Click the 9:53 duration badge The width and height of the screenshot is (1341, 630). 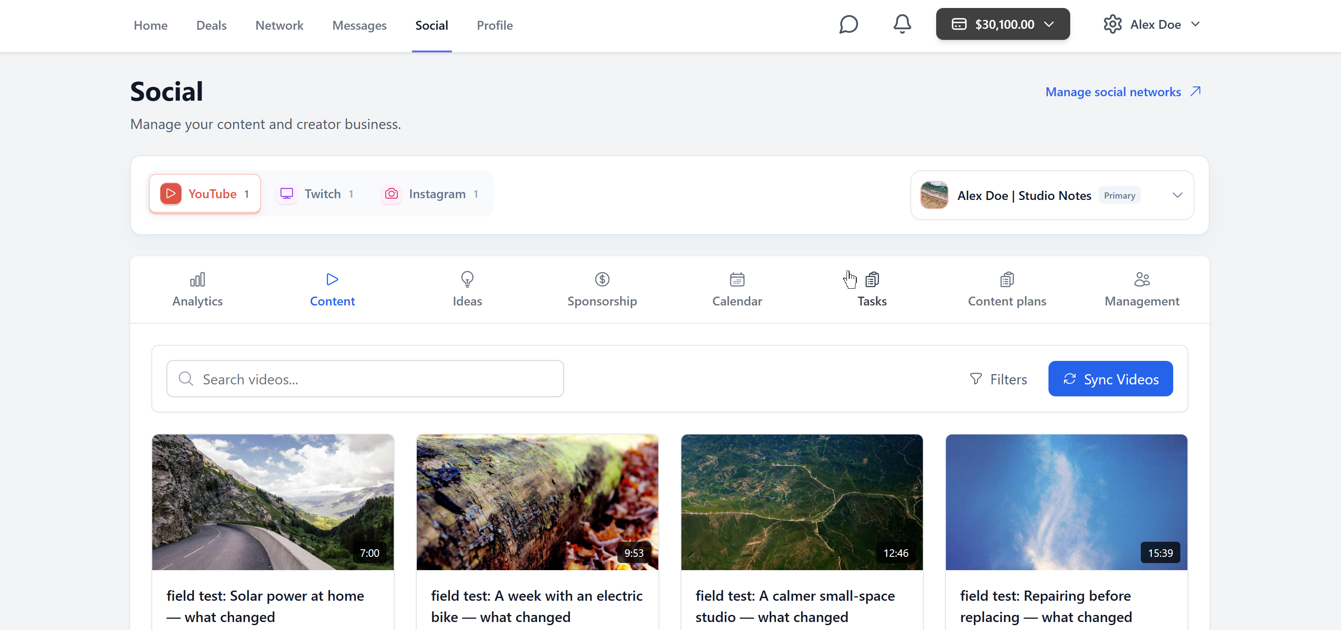(633, 553)
